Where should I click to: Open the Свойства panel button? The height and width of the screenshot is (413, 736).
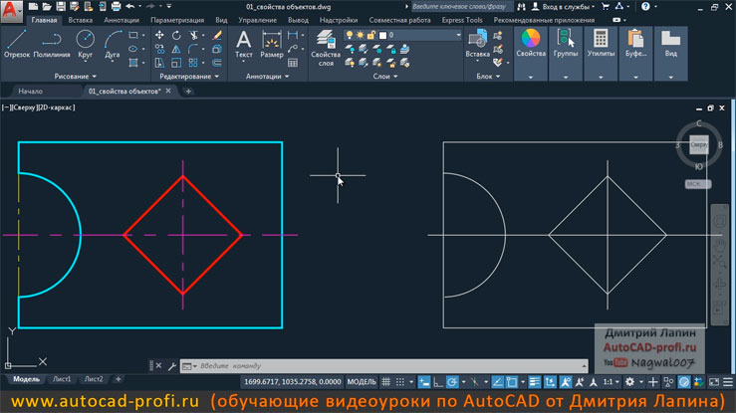tap(531, 54)
